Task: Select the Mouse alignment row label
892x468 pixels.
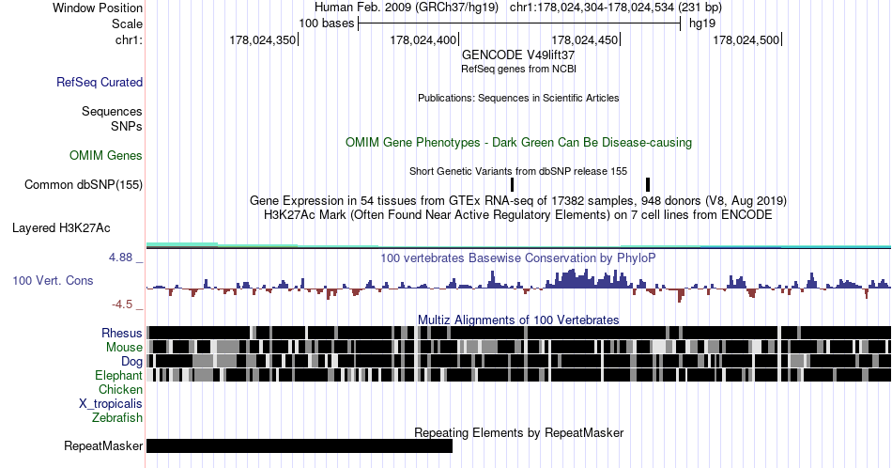Action: pos(124,348)
